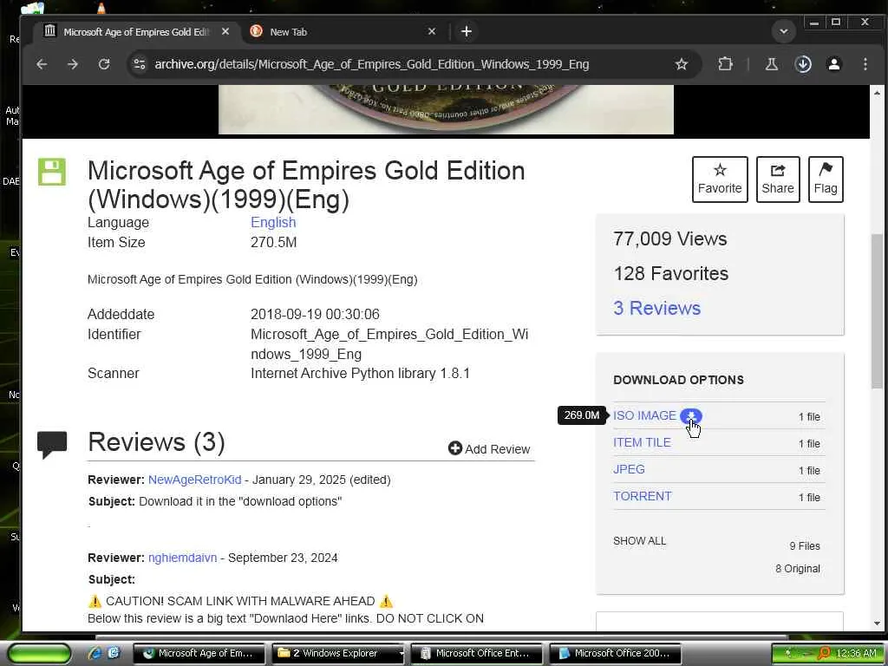
Task: Add a review with the plus button
Action: pyautogui.click(x=489, y=449)
